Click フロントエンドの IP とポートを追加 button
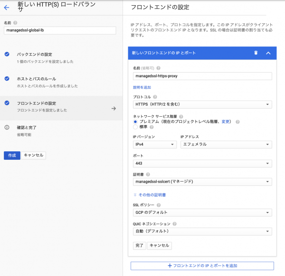 202,266
